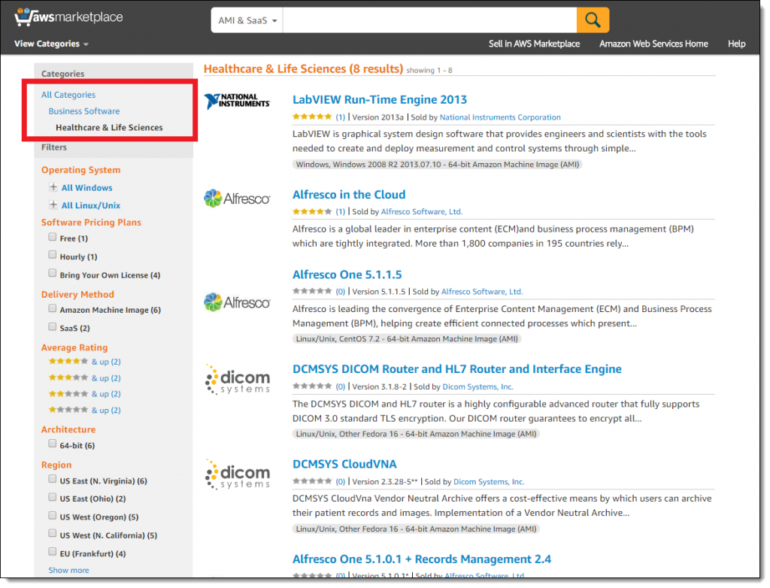770x588 pixels.
Task: Check US West (Oregon) (5) region
Action: (53, 515)
